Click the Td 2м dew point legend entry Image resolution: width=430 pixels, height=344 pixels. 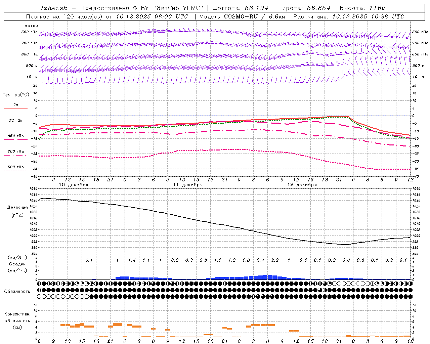click(x=16, y=120)
